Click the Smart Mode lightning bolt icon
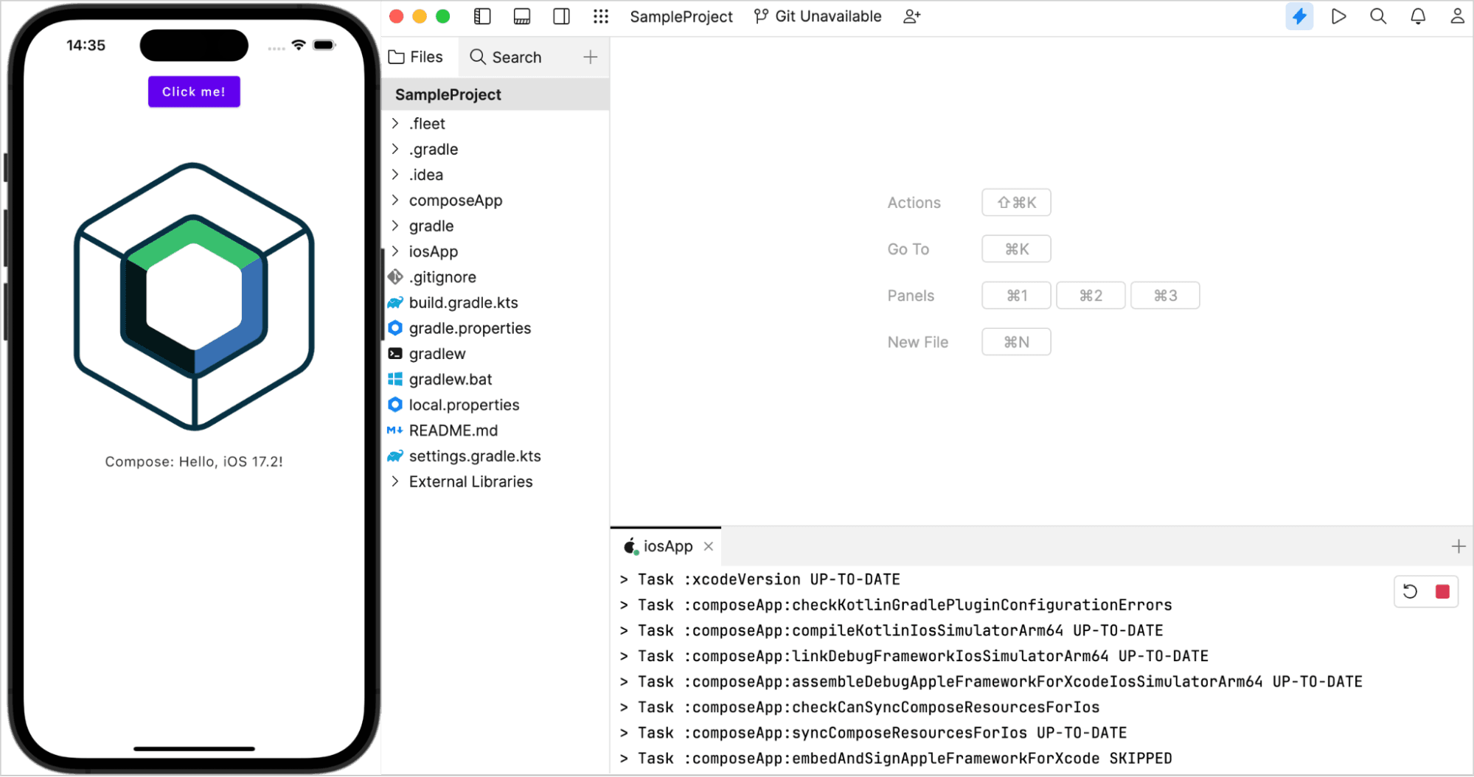The width and height of the screenshot is (1474, 777). tap(1299, 16)
